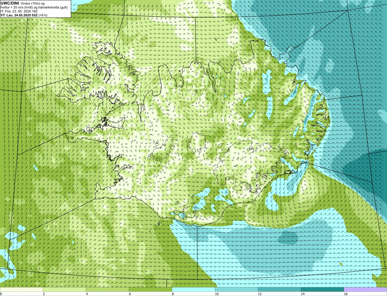Click the light teal 10–12 m/s legend swatch
This screenshot has height=296, width=387.
[x=236, y=290]
